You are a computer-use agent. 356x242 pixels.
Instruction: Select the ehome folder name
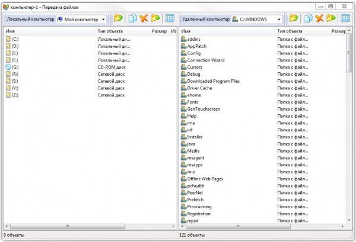pos(194,95)
